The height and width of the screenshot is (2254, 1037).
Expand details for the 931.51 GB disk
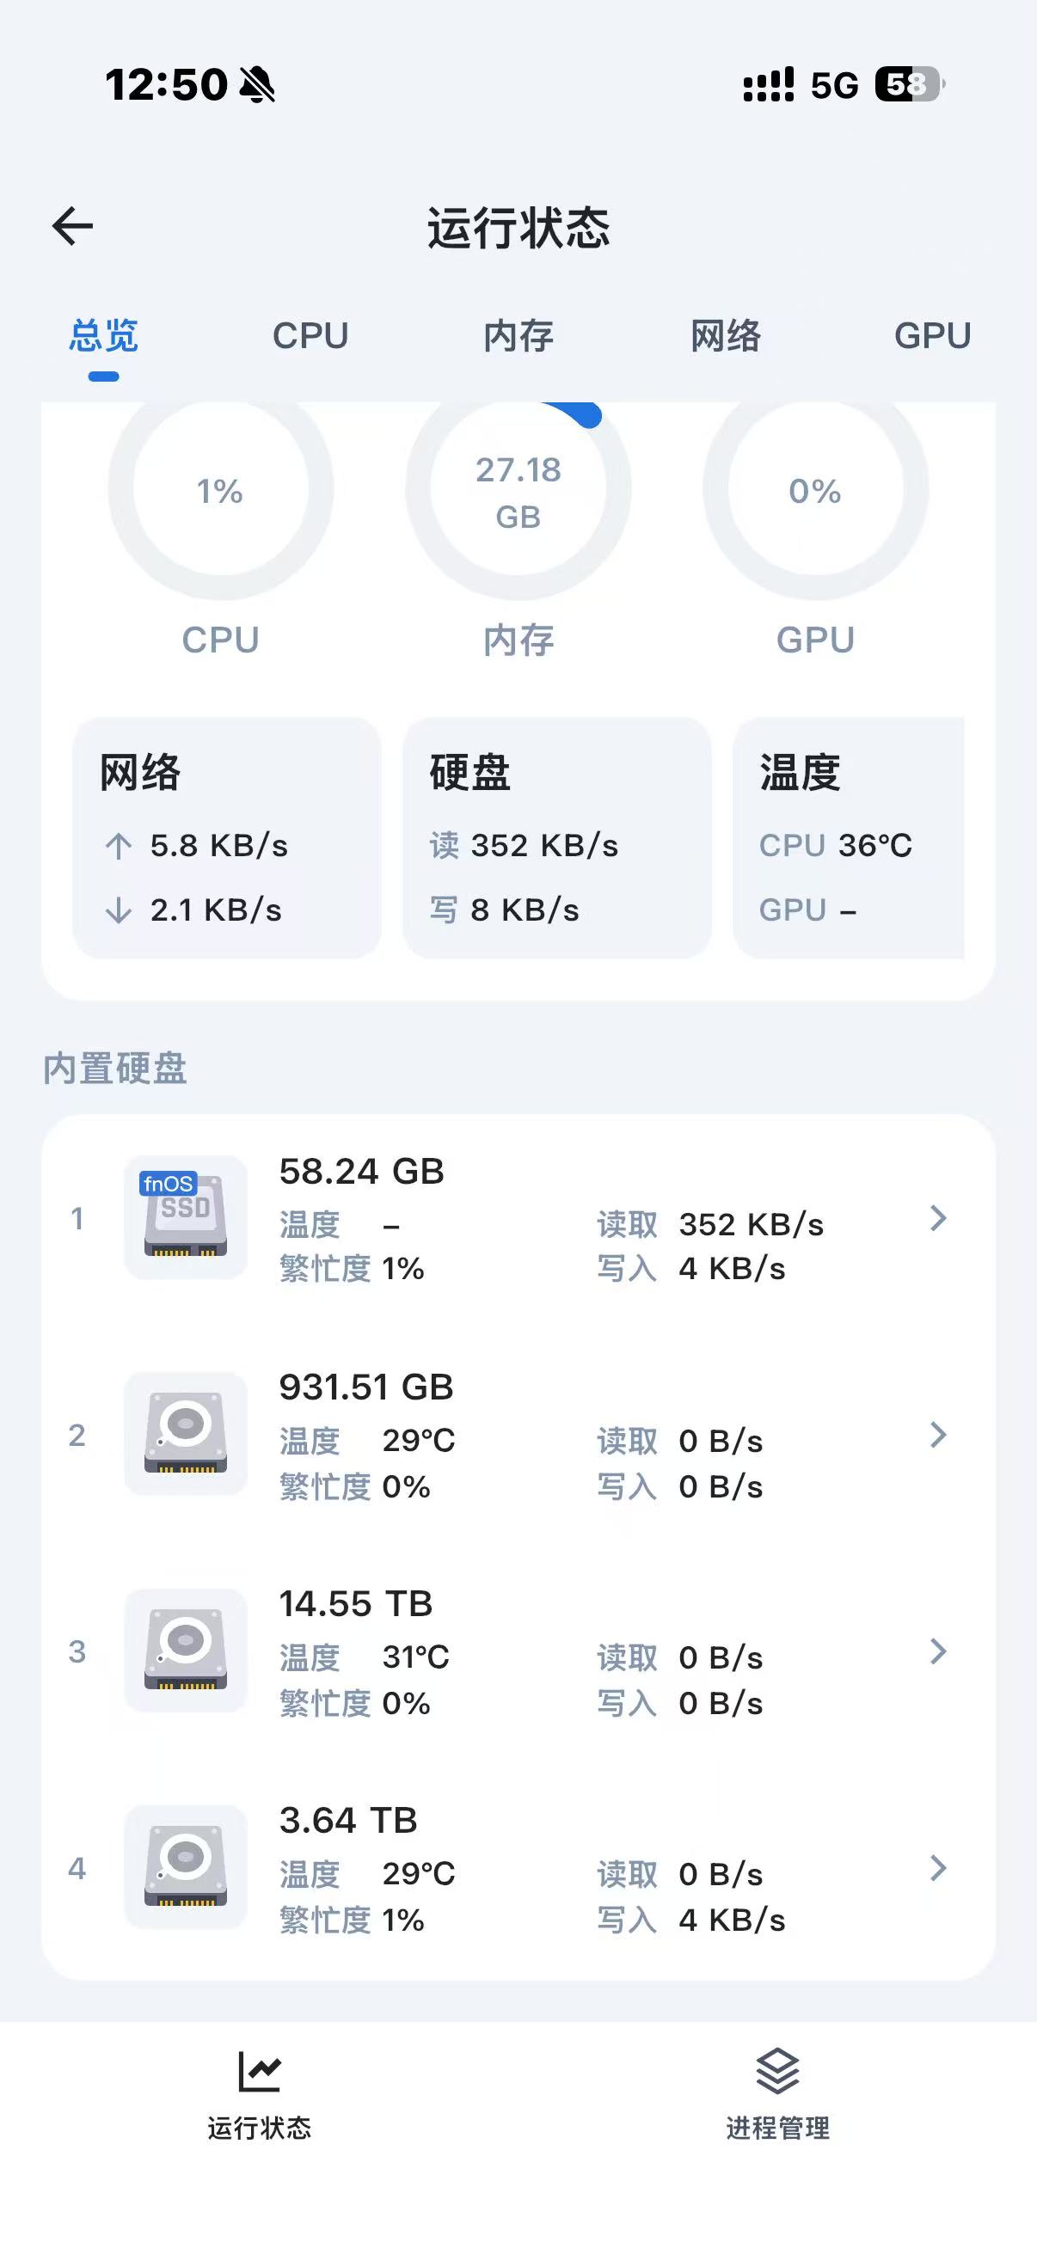[x=938, y=1434]
